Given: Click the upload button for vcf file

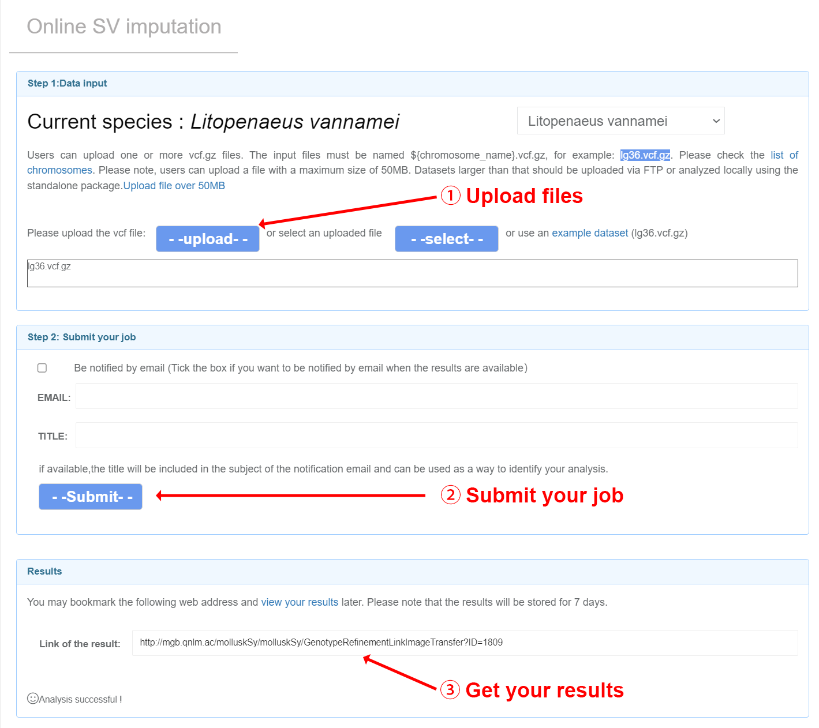Looking at the screenshot, I should click(208, 239).
